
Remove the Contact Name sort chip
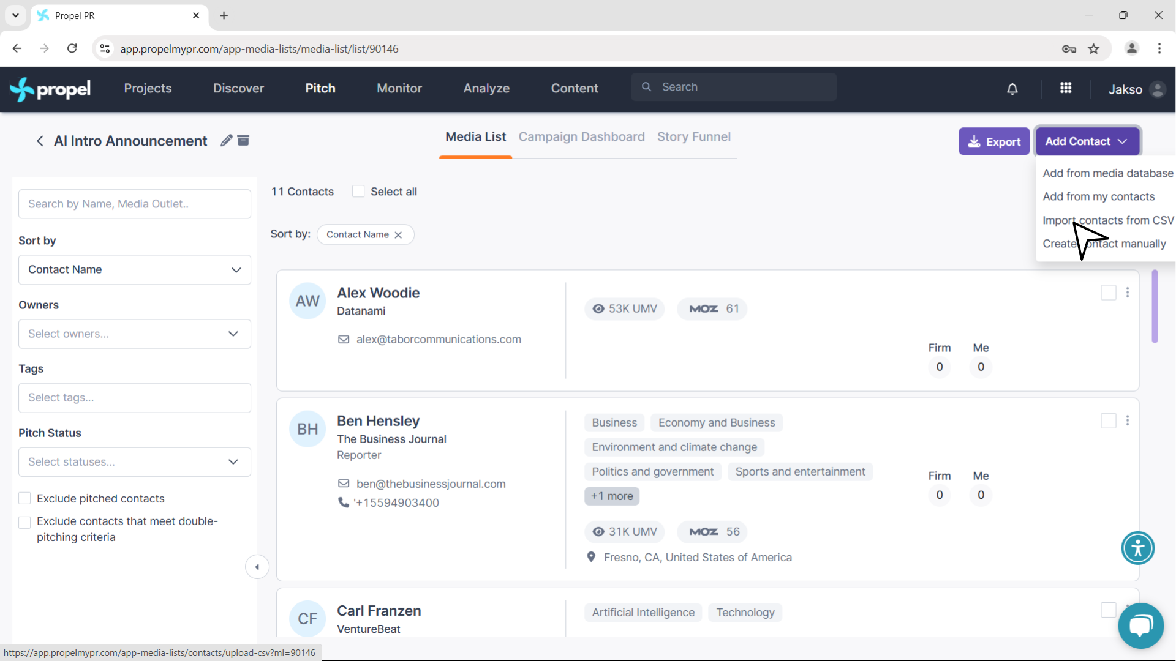tap(398, 235)
